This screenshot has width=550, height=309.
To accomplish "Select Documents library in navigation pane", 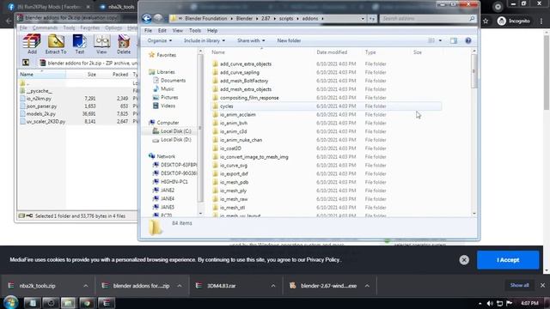I will tap(173, 80).
